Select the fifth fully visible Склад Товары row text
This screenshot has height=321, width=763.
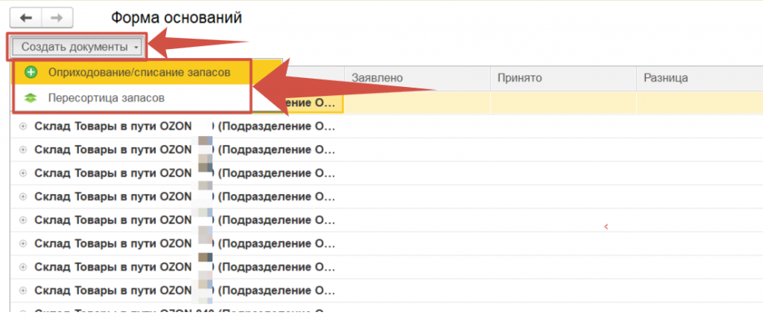[112, 221]
